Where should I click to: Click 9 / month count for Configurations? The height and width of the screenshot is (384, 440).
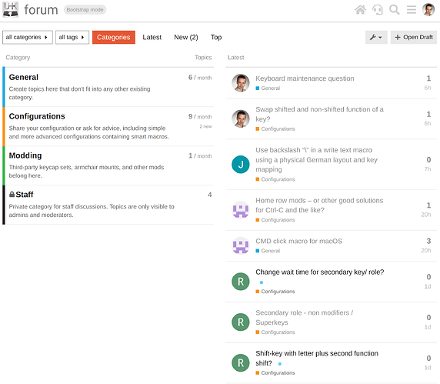coord(200,116)
